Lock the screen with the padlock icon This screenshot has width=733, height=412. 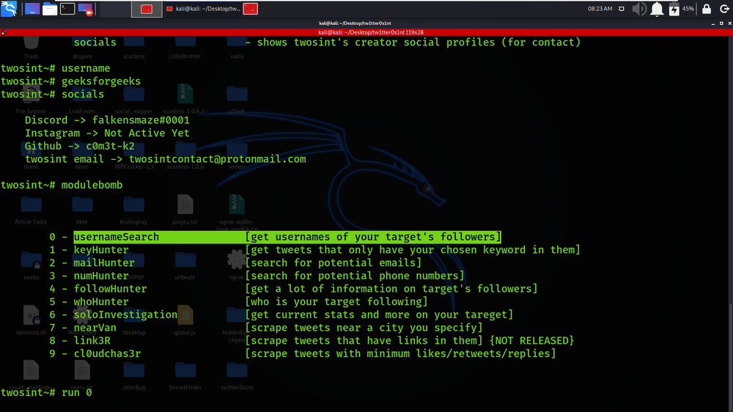707,8
